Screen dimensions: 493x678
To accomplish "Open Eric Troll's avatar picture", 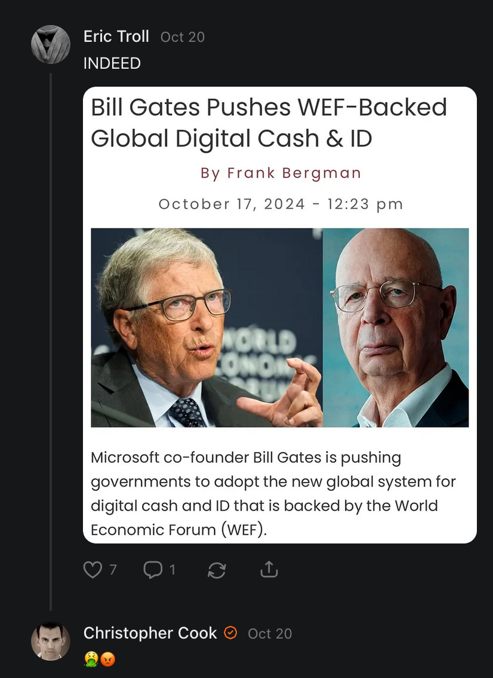I will point(51,44).
